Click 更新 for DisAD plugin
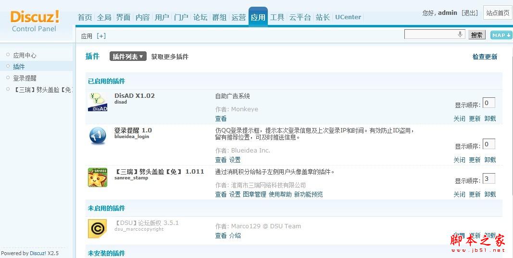 [x=475, y=119]
